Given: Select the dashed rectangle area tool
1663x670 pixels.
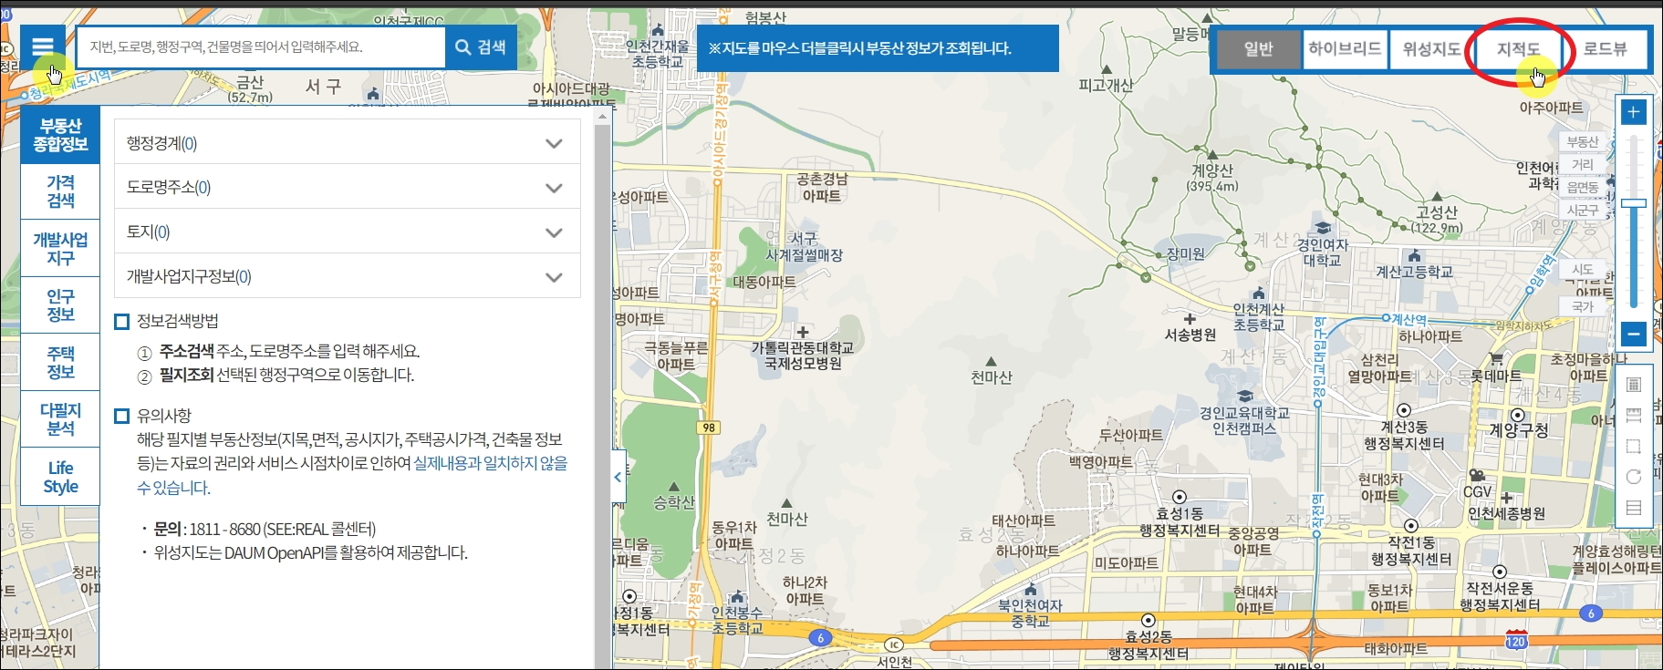Looking at the screenshot, I should point(1634,447).
